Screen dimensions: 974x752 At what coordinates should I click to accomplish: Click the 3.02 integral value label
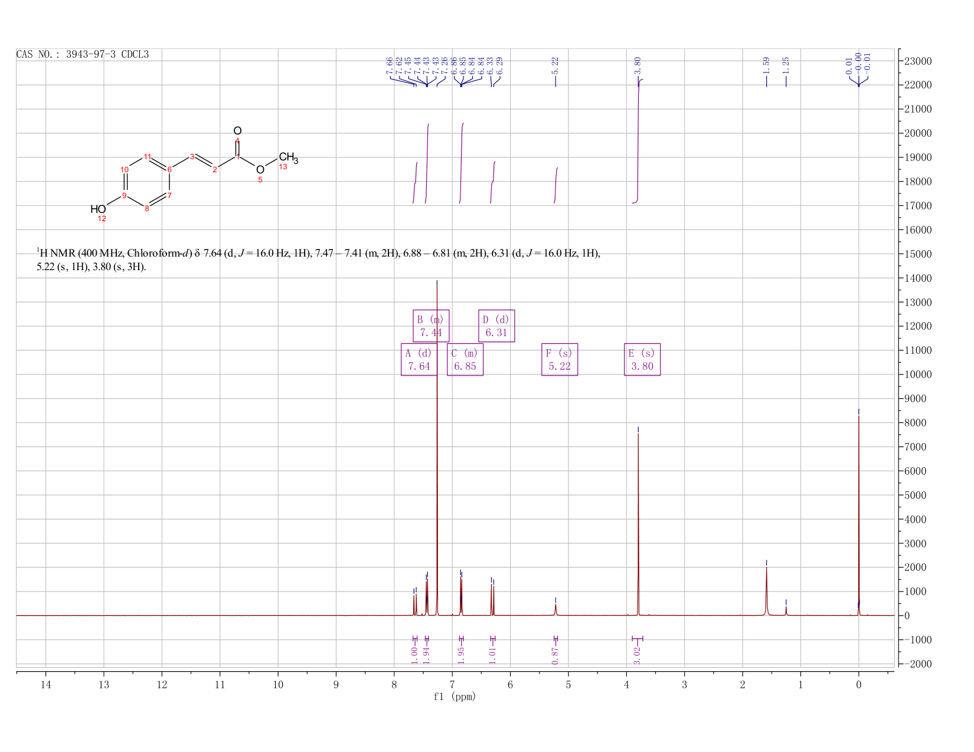pos(638,655)
